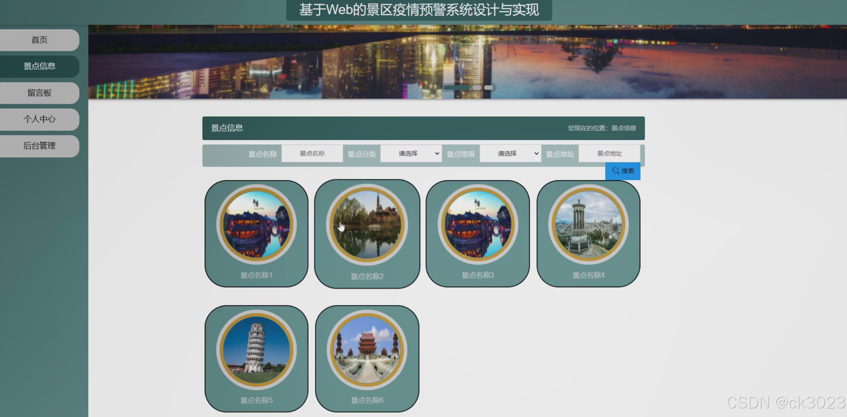Image resolution: width=847 pixels, height=417 pixels.
Task: Open the 景点名称2 lake pagoda thumbnail
Action: (x=367, y=225)
